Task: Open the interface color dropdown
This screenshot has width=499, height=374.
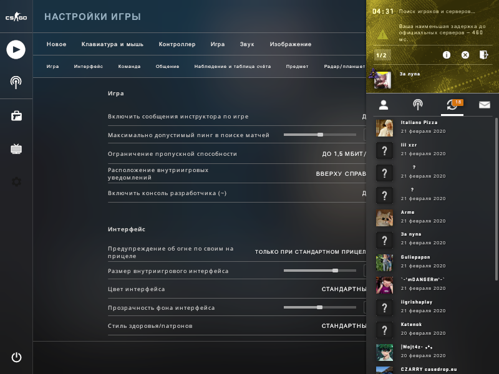Action: coord(344,289)
